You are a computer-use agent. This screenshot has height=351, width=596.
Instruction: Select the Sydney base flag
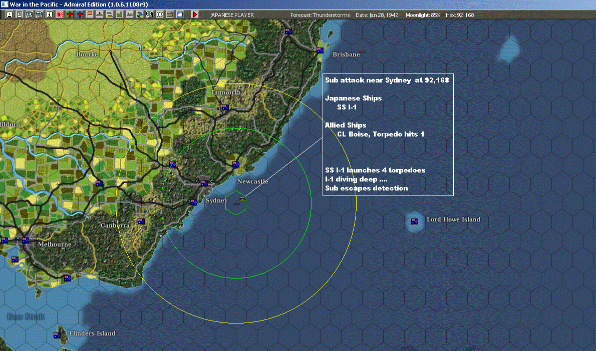[204, 183]
